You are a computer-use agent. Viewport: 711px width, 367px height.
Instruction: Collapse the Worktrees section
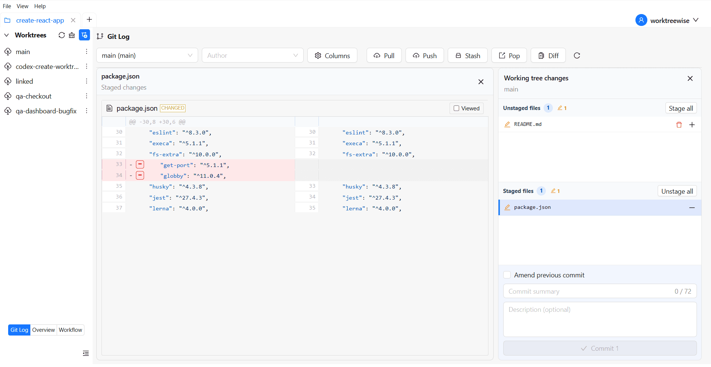tap(7, 35)
